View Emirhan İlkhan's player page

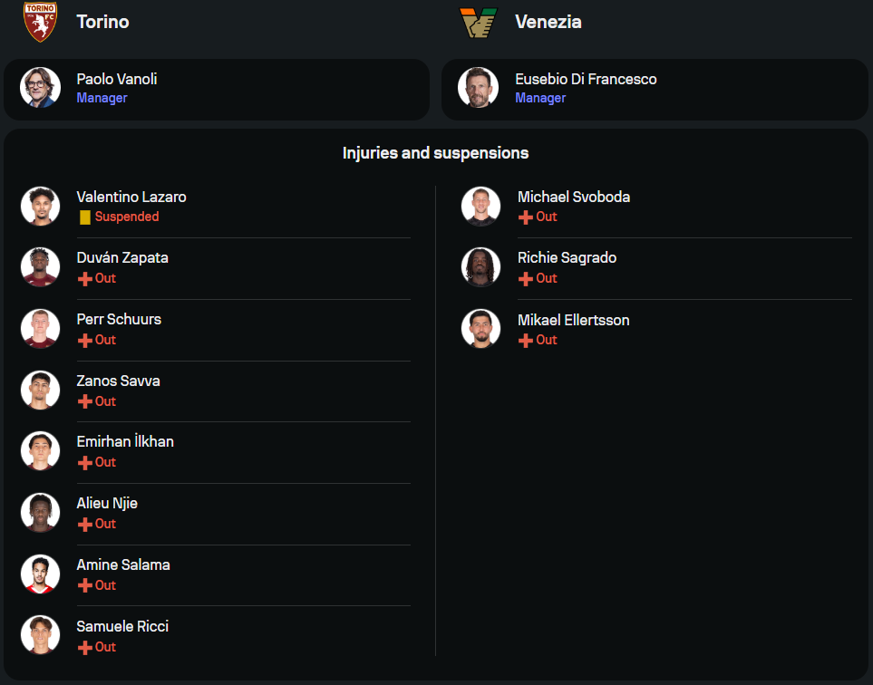(125, 442)
